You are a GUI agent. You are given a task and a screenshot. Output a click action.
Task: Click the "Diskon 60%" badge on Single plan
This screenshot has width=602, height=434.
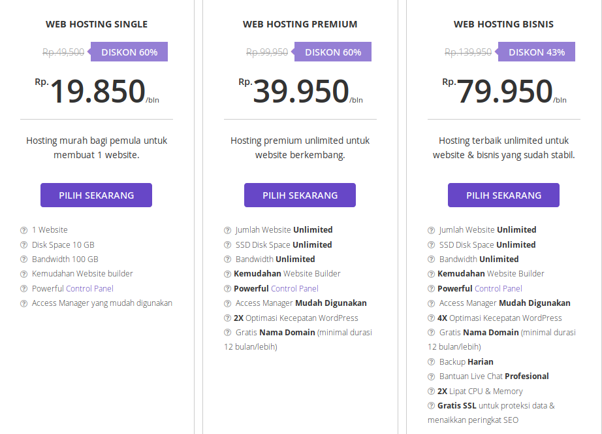point(129,52)
